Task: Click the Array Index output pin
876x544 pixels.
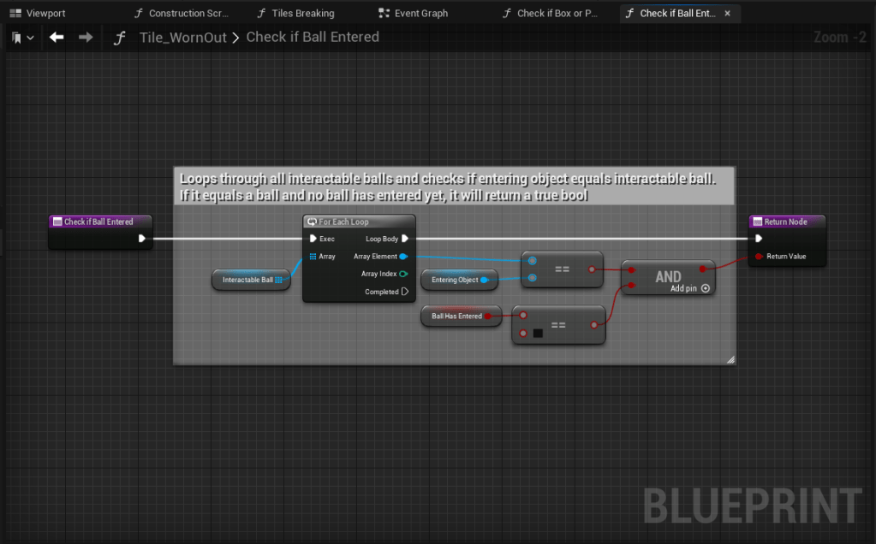Action: (403, 274)
